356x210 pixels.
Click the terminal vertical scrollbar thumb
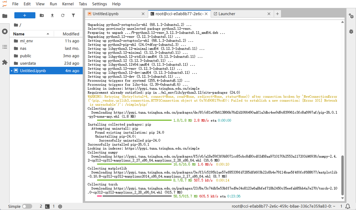(343, 175)
